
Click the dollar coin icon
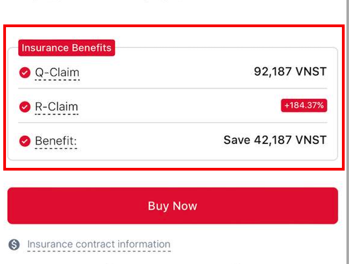pos(14,245)
